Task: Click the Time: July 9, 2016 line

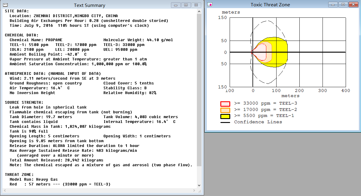Action: tap(79, 26)
